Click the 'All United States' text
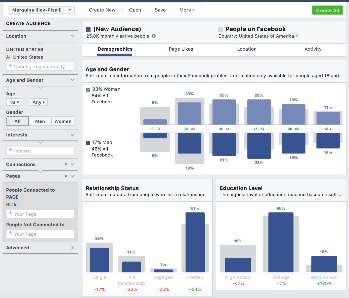349x298 pixels. (x=25, y=57)
